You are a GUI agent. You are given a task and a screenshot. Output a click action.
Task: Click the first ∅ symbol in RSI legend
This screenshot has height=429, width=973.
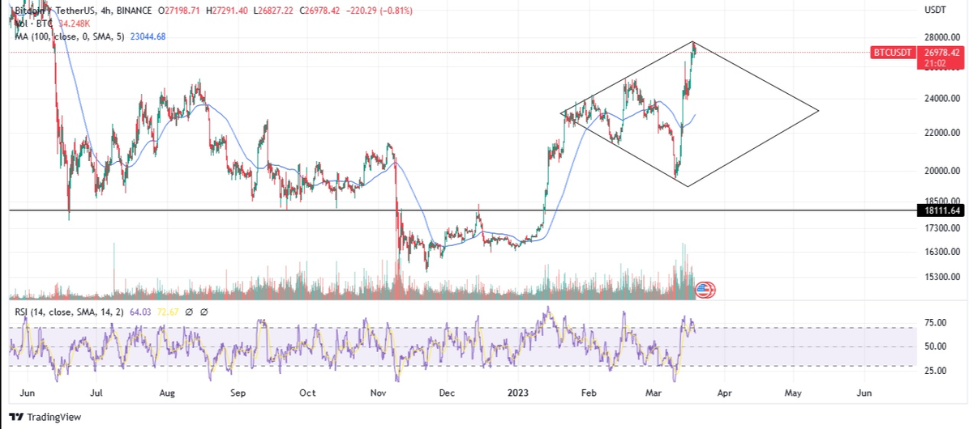(188, 312)
